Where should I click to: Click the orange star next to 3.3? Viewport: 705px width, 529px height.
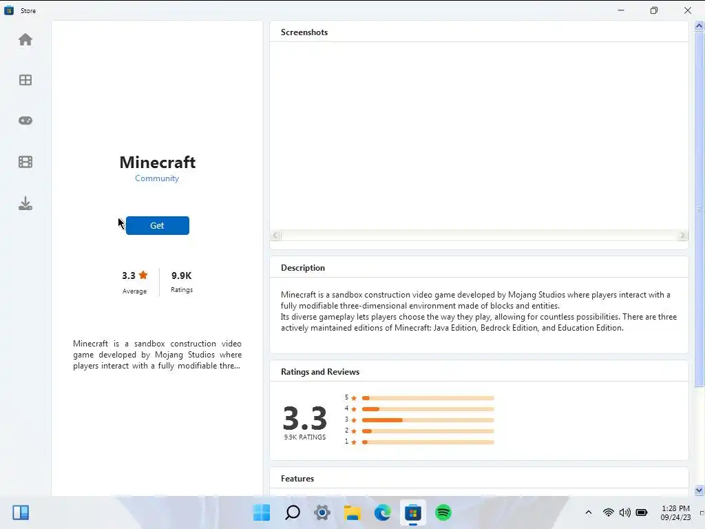tap(143, 275)
